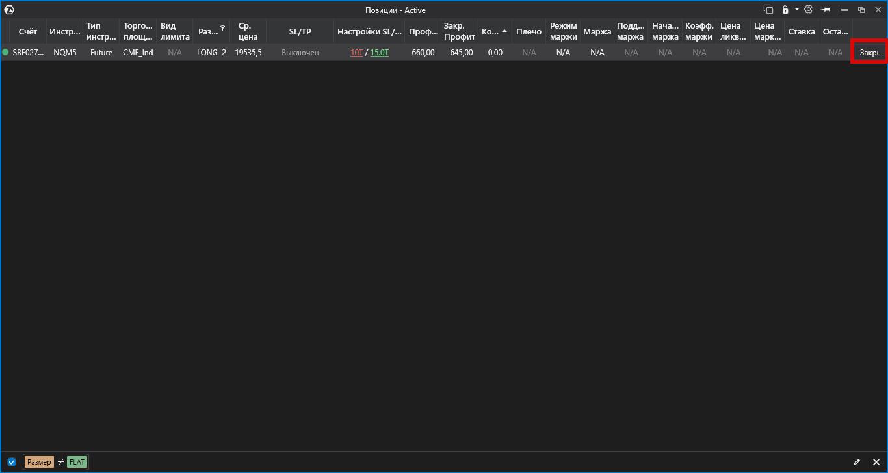Viewport: 888px width, 473px height.
Task: Sort by Тип инстр... column header
Action: (101, 31)
